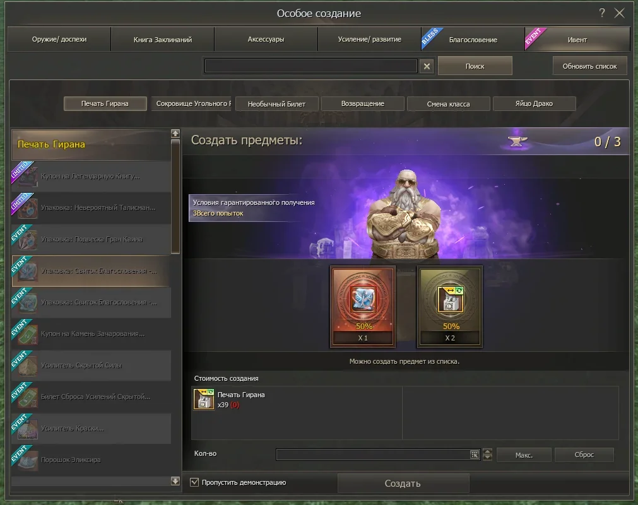Open the Аксессуары tab
The height and width of the screenshot is (505, 638).
[266, 40]
